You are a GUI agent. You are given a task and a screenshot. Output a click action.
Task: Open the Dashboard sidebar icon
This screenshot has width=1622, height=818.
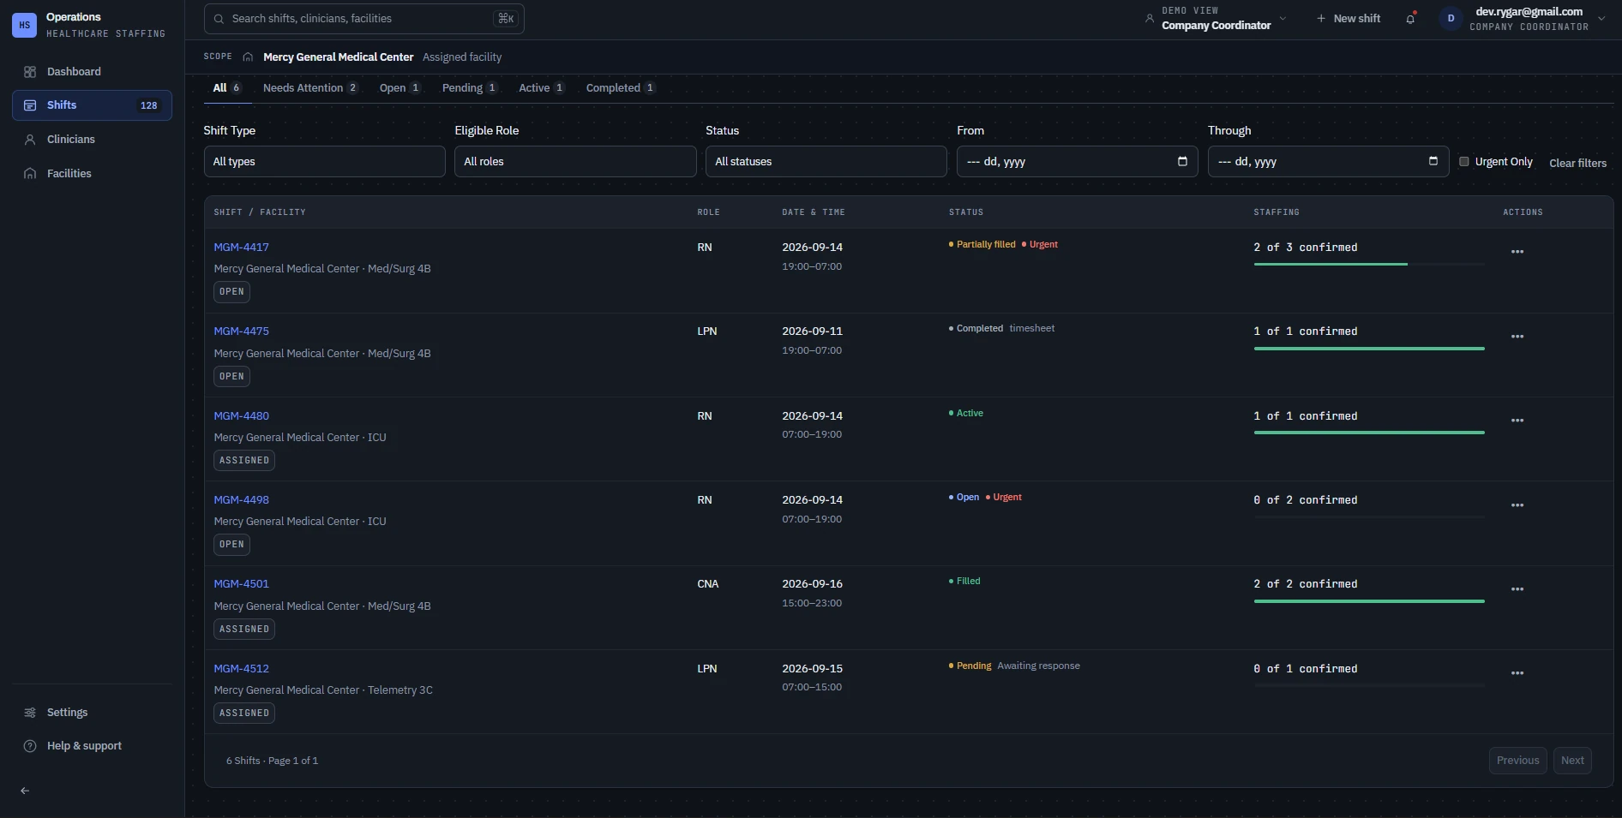tap(30, 72)
